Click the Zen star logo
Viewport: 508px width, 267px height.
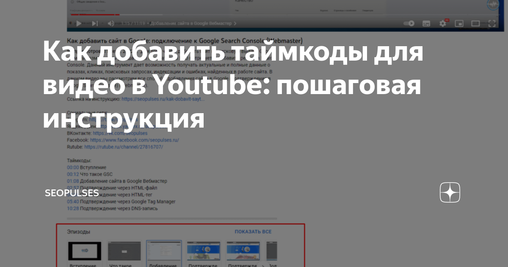coord(450,193)
